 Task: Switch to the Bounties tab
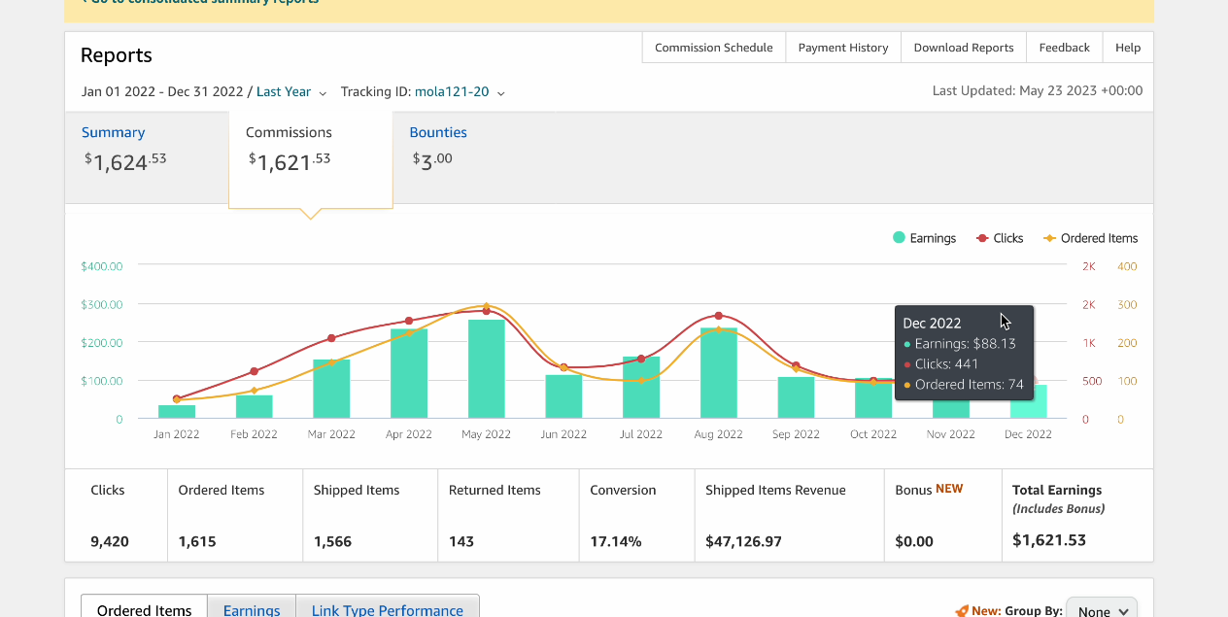[x=438, y=133]
